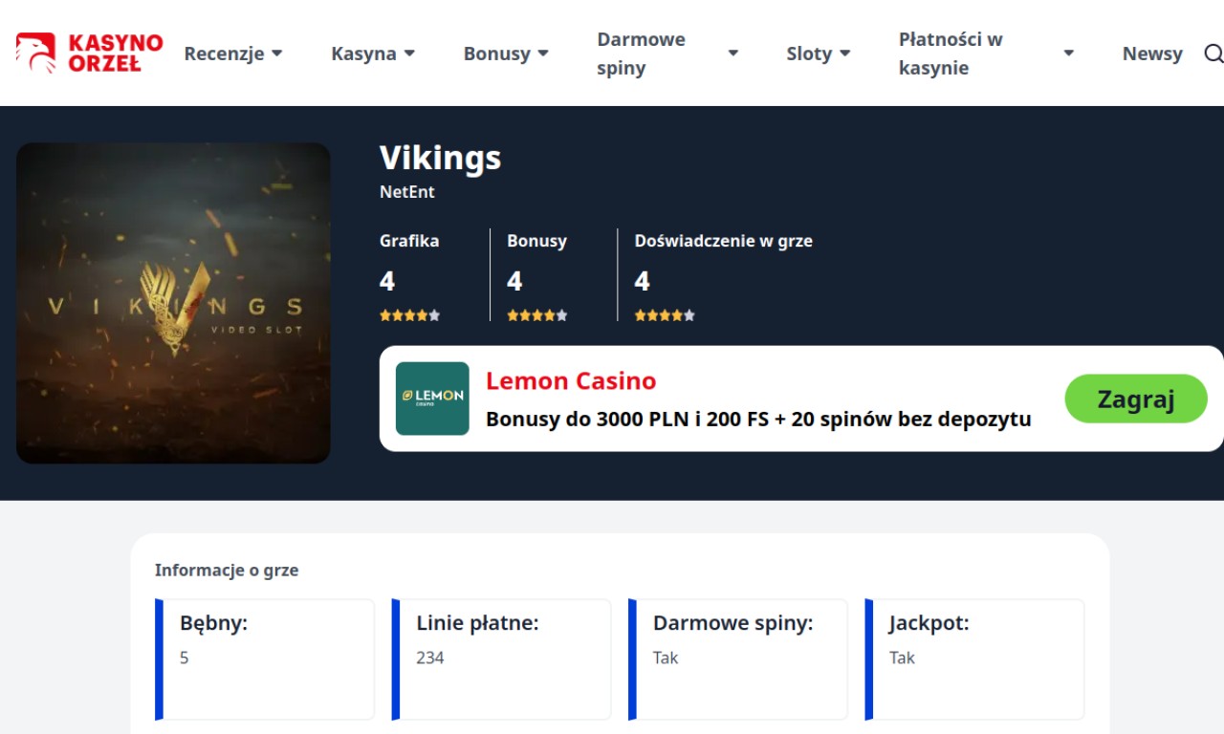Expand the Płatności w kasynie dropdown arrow

(x=1069, y=54)
